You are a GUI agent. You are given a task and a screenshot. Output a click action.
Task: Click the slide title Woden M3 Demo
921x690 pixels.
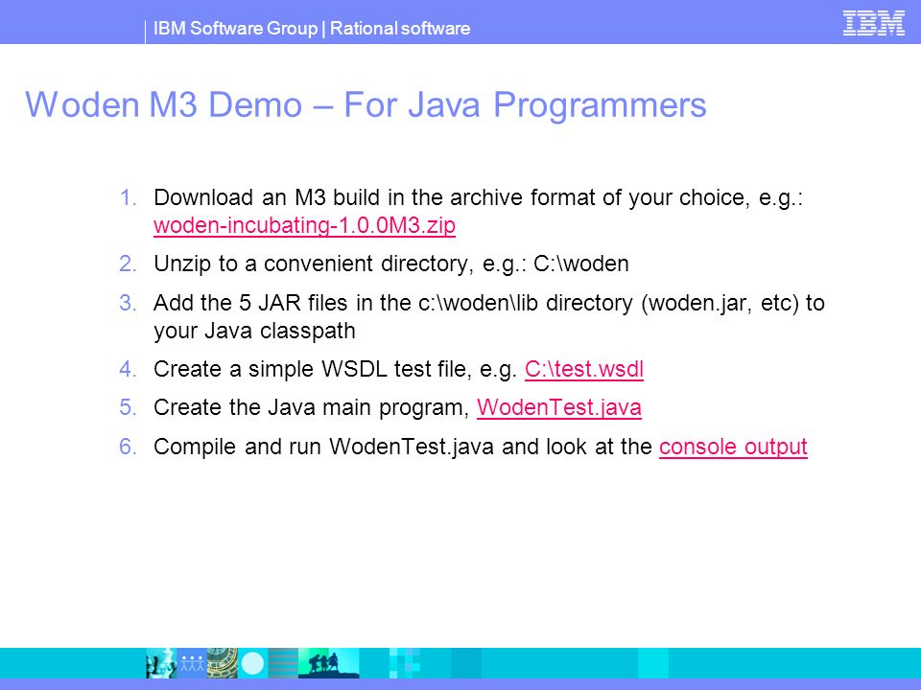(x=366, y=105)
